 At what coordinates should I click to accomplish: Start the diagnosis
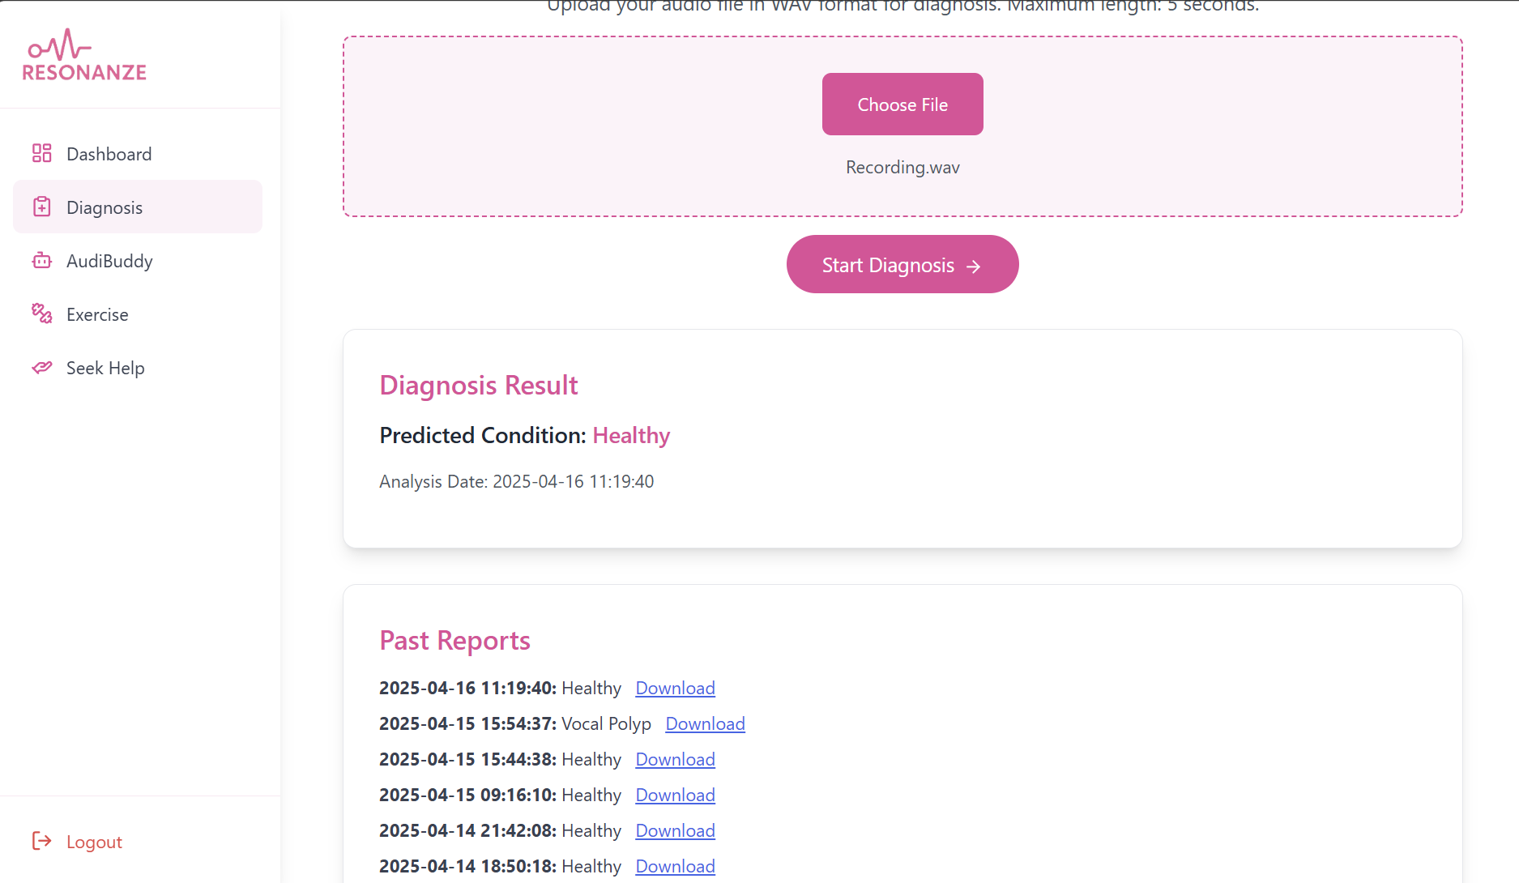point(902,265)
